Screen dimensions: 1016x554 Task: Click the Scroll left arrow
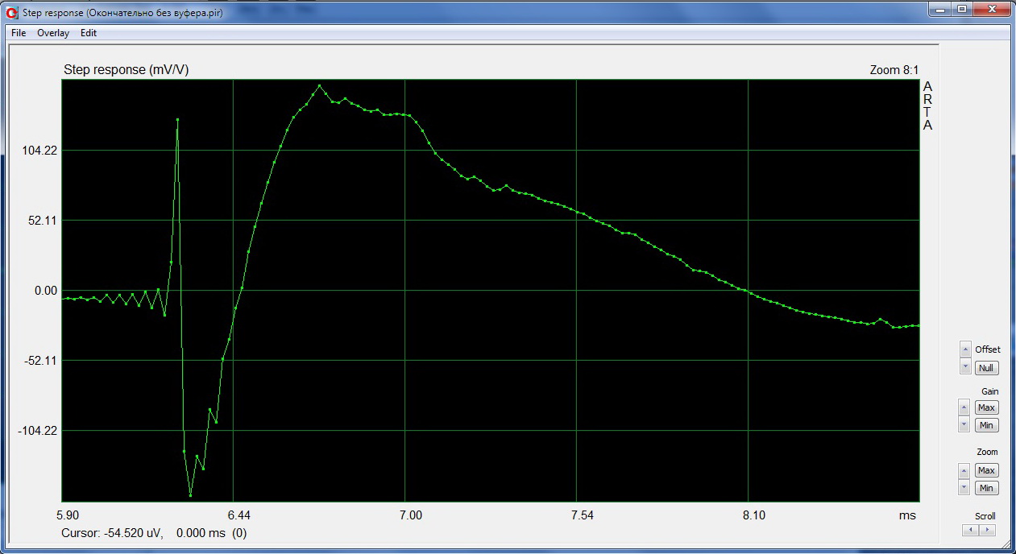(971, 530)
